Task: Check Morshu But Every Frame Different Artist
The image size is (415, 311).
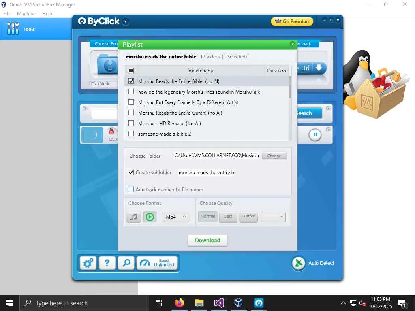Action: [x=131, y=102]
